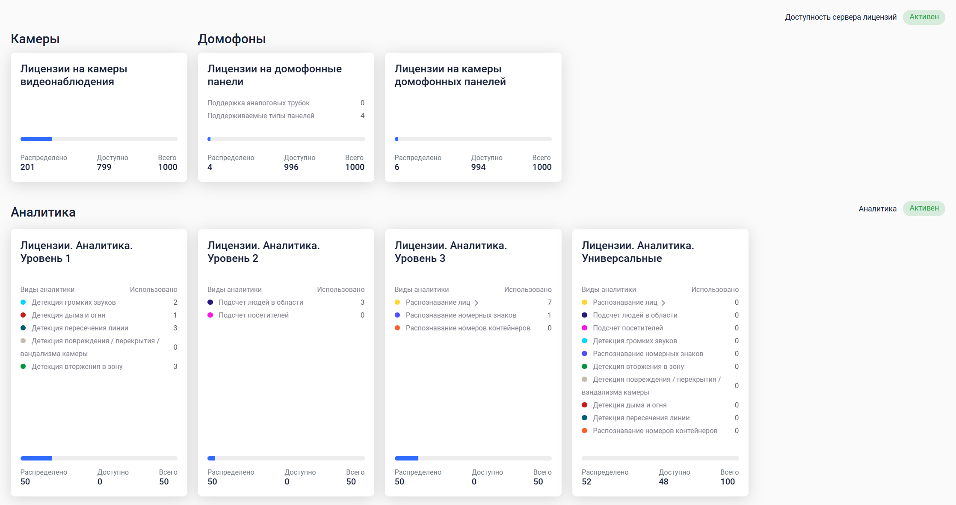The image size is (956, 505).
Task: Expand Распознавание лиц chevron in Уровень 3
Action: pyautogui.click(x=476, y=303)
